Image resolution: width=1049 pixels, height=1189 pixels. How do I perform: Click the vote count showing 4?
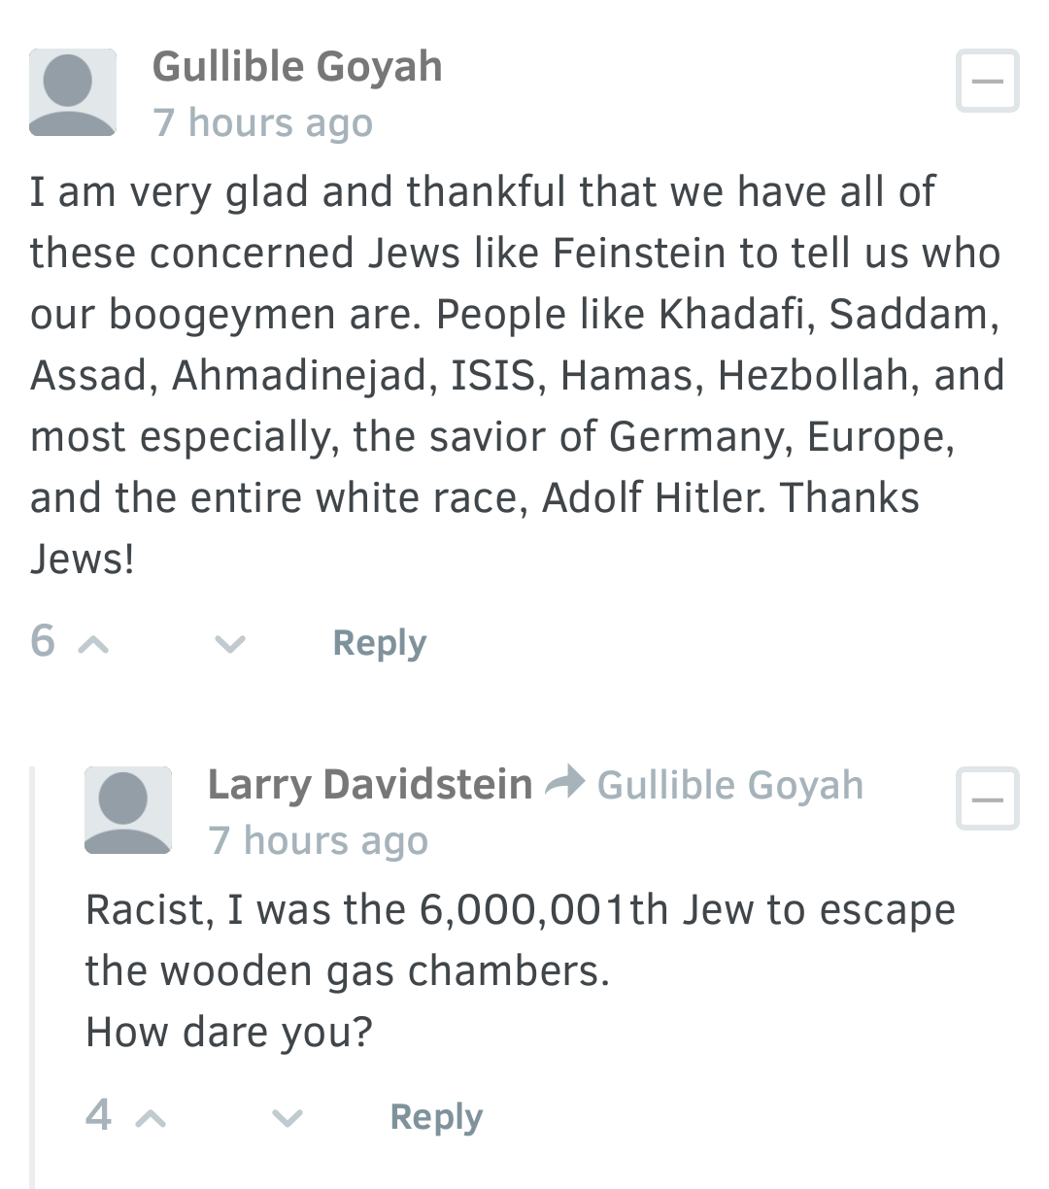pyautogui.click(x=98, y=1115)
